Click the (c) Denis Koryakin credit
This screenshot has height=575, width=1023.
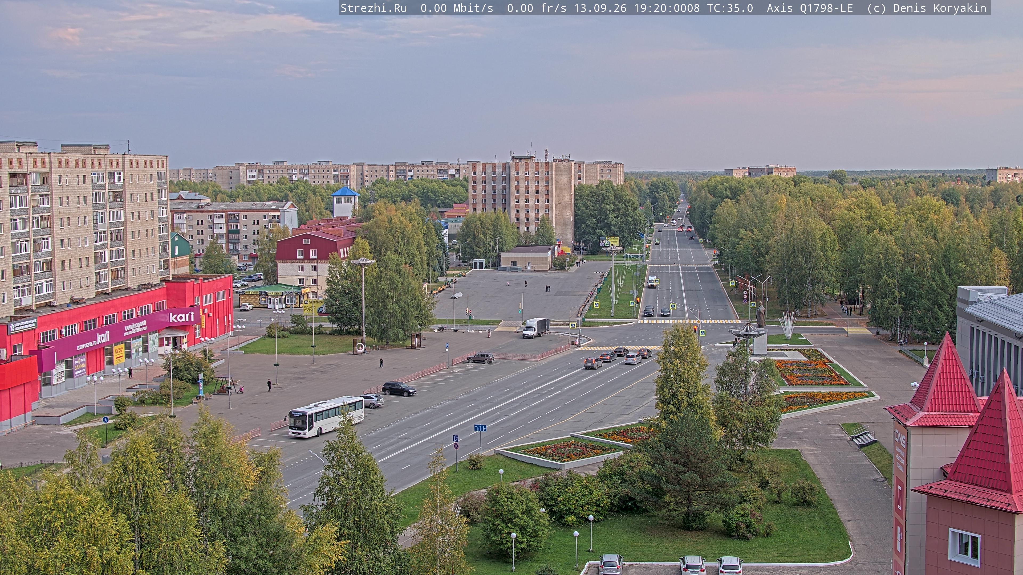[x=927, y=8]
